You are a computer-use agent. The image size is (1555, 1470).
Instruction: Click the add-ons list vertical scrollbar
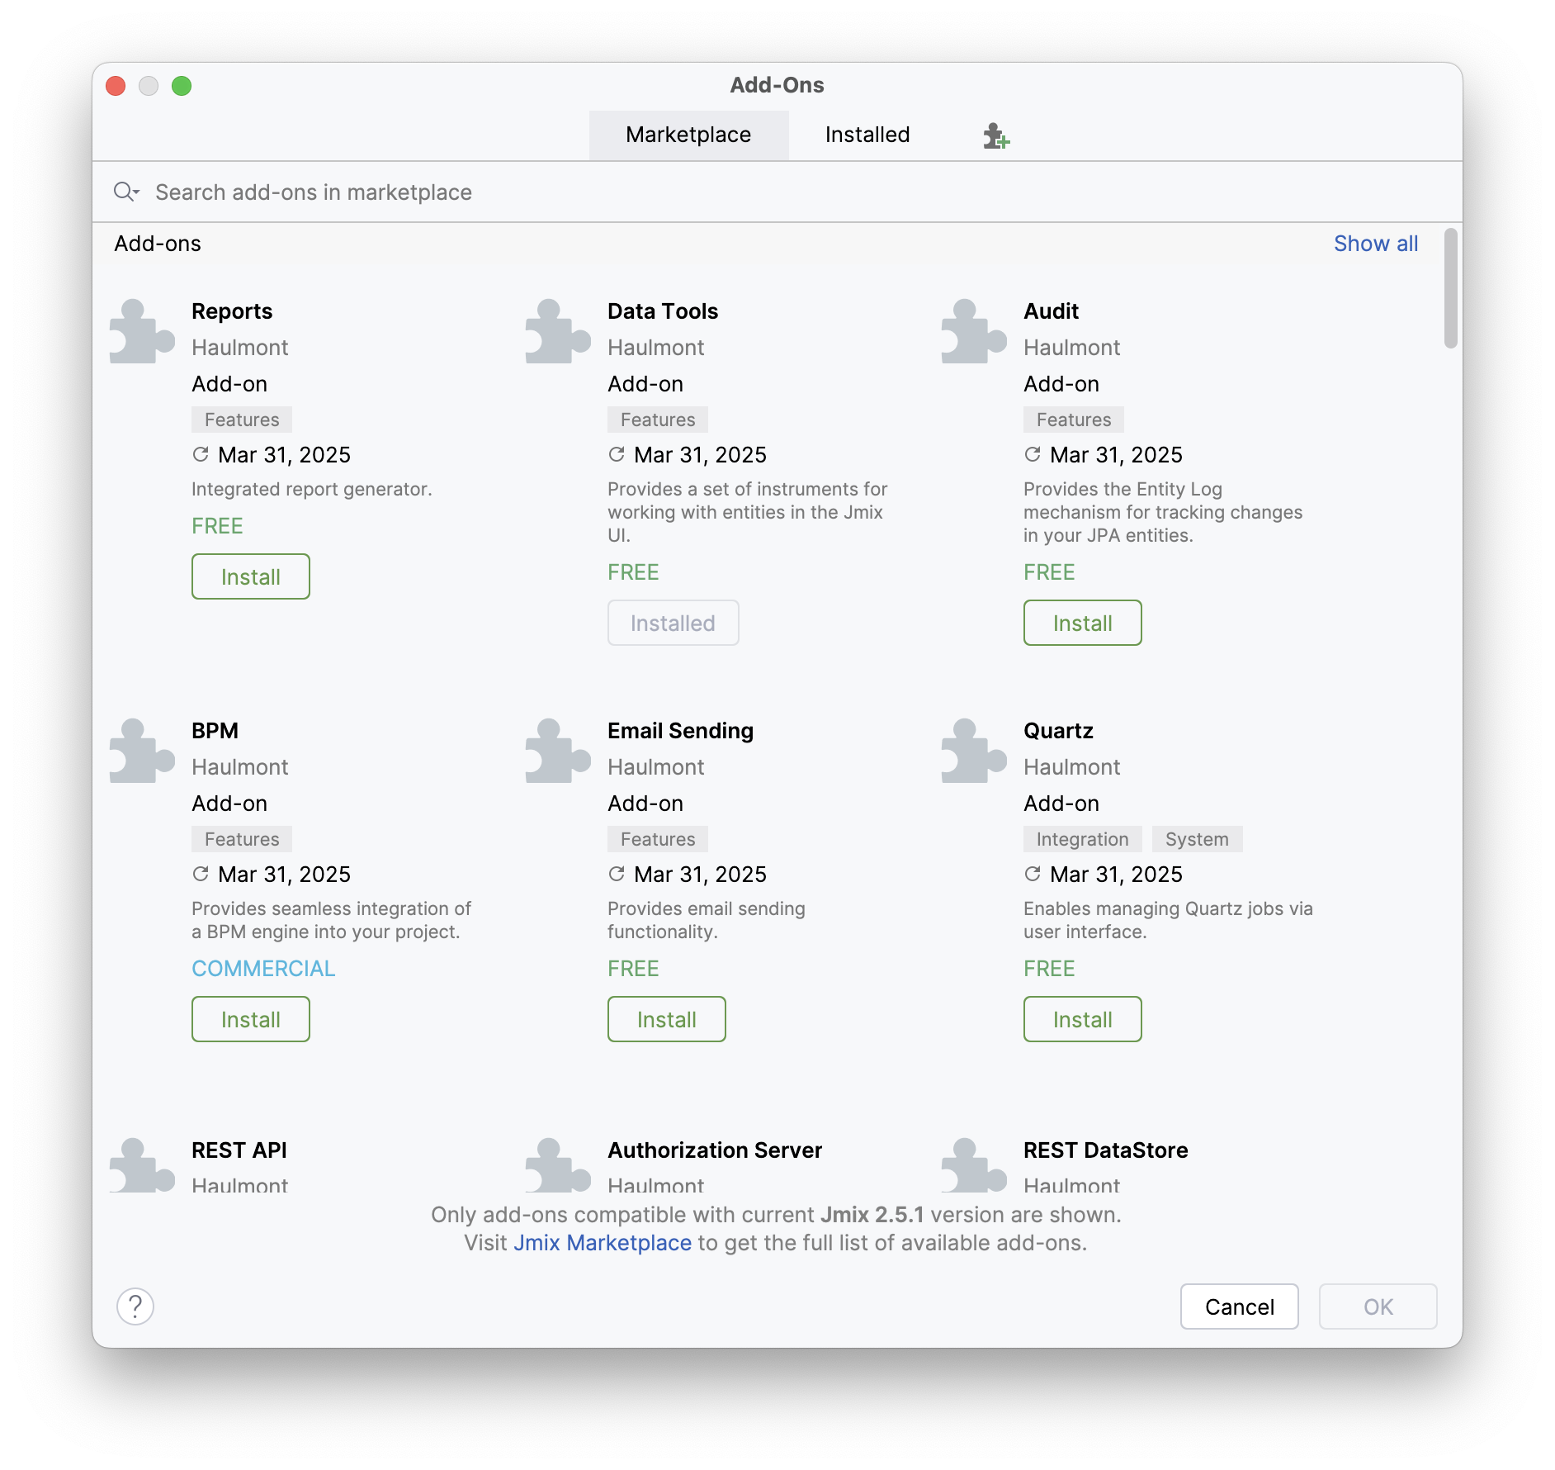1450,289
